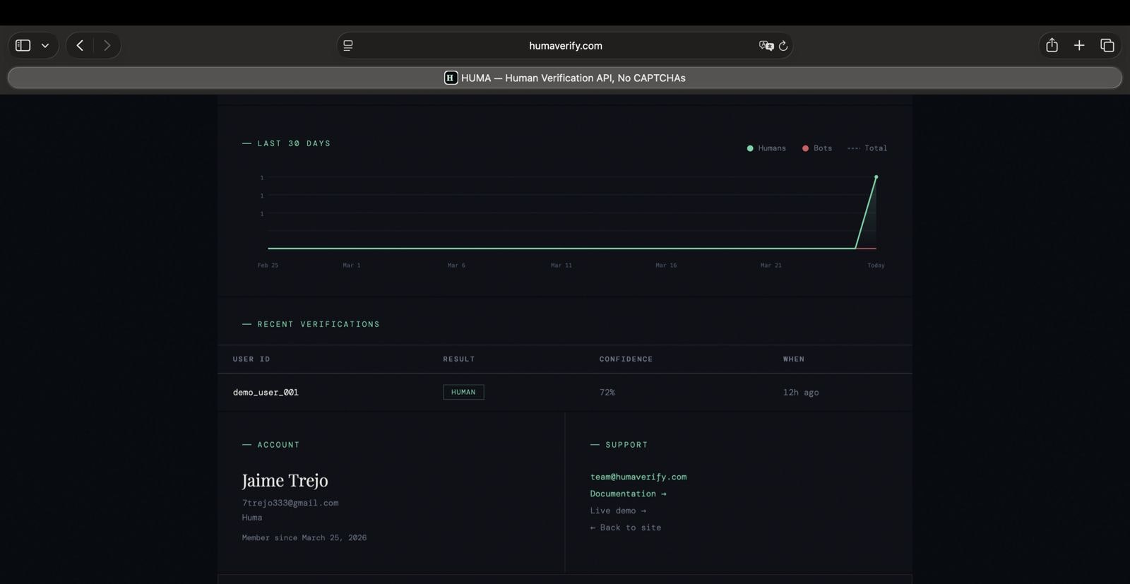
Task: Click the 12h ago timestamp
Action: (801, 392)
